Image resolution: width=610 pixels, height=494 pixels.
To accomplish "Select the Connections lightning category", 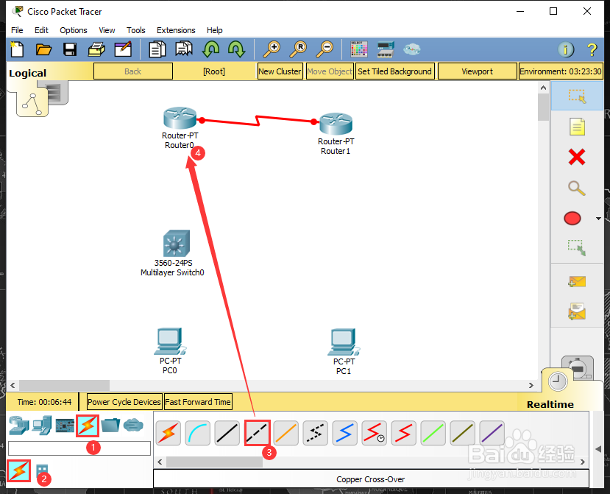I will [88, 426].
